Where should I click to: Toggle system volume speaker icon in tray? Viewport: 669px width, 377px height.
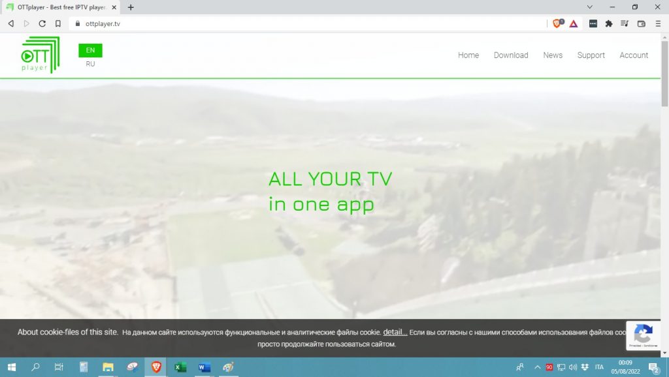(572, 367)
